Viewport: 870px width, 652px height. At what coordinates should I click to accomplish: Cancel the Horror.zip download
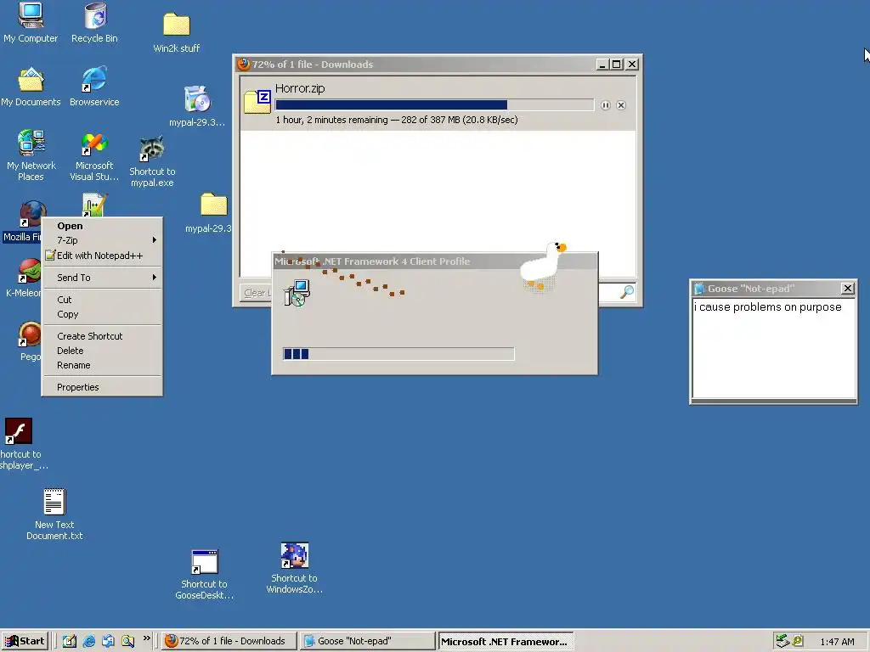point(621,105)
